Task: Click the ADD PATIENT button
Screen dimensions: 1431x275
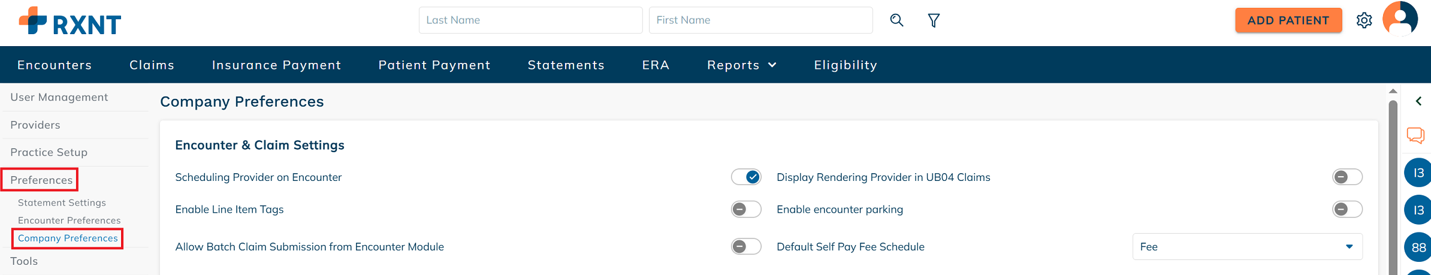Action: click(x=1288, y=20)
